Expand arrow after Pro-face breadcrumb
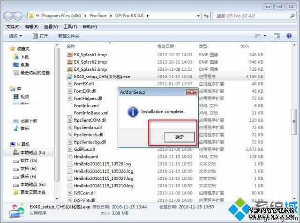This screenshot has width=300, height=223. (x=111, y=16)
